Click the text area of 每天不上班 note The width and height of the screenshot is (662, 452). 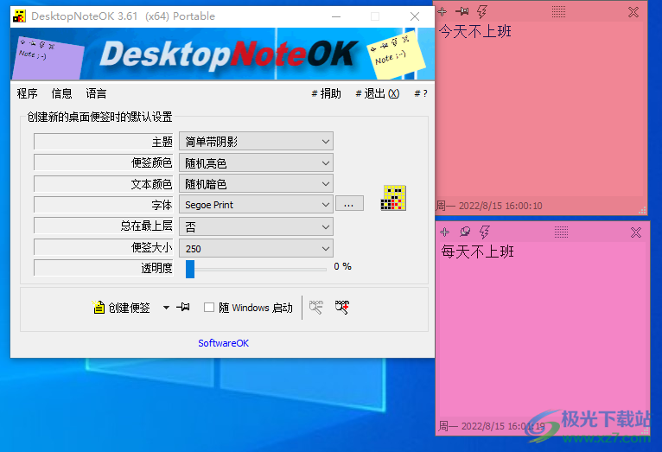543,329
